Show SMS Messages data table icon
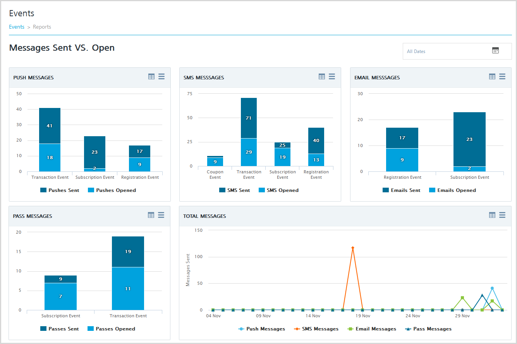 click(x=322, y=77)
